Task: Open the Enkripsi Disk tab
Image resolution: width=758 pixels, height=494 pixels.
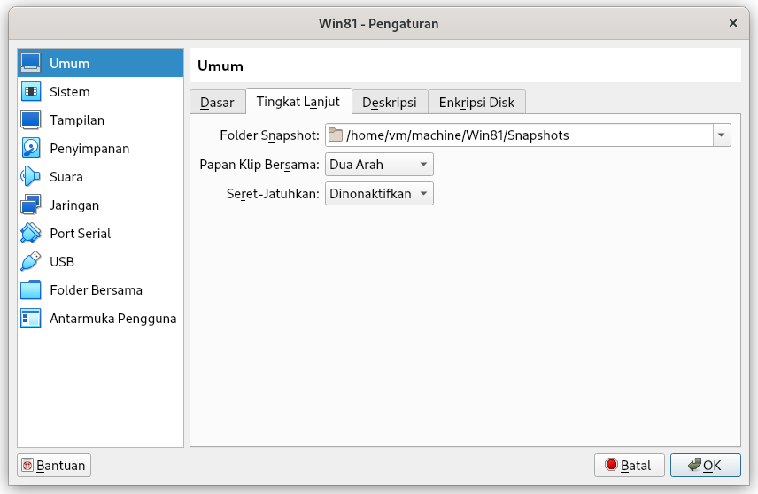Action: click(x=476, y=103)
